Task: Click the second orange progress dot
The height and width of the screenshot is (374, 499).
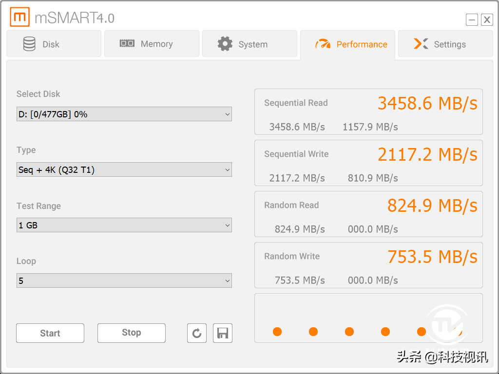Action: (313, 332)
